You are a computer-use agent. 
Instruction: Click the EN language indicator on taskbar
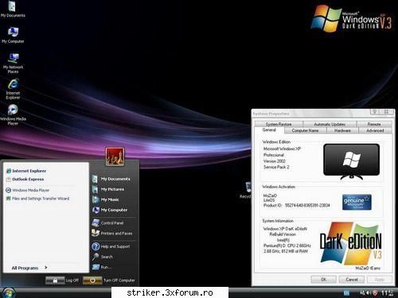(x=346, y=293)
